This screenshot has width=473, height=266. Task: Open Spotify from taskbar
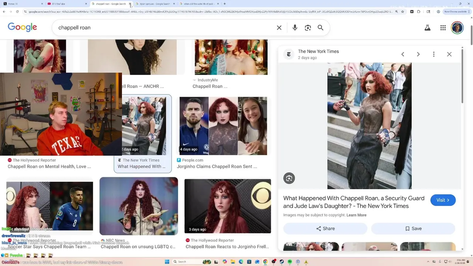point(290,262)
